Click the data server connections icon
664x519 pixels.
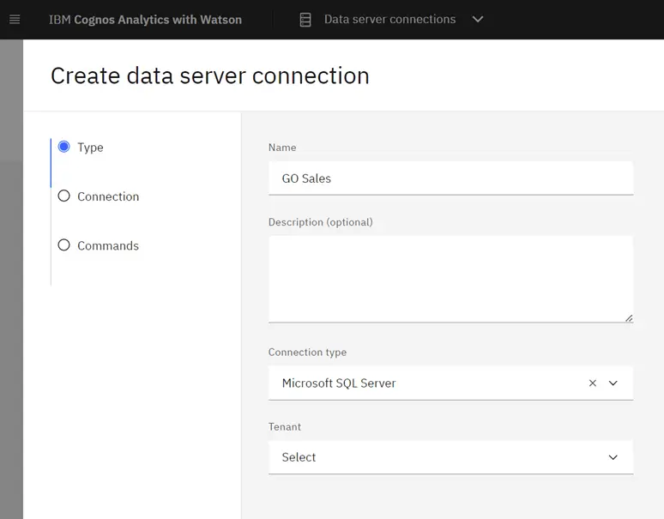(305, 20)
